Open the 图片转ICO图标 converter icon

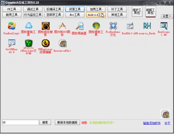coord(62,26)
